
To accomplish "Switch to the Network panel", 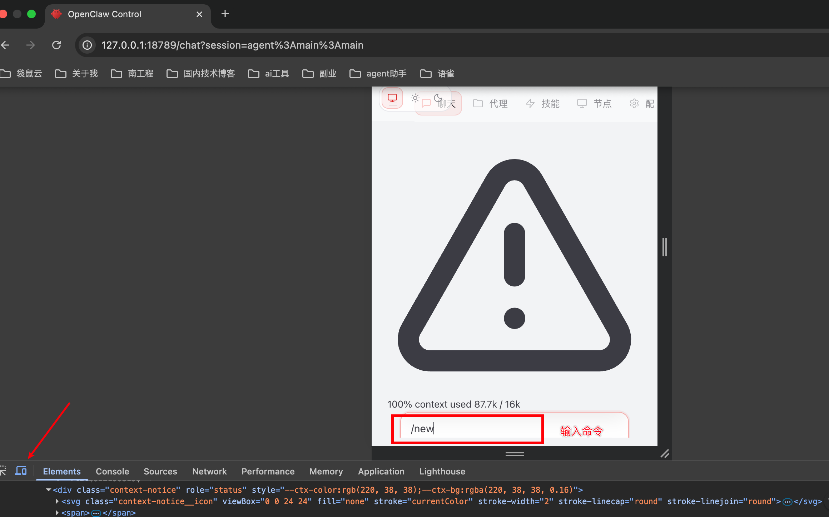I will pyautogui.click(x=209, y=471).
